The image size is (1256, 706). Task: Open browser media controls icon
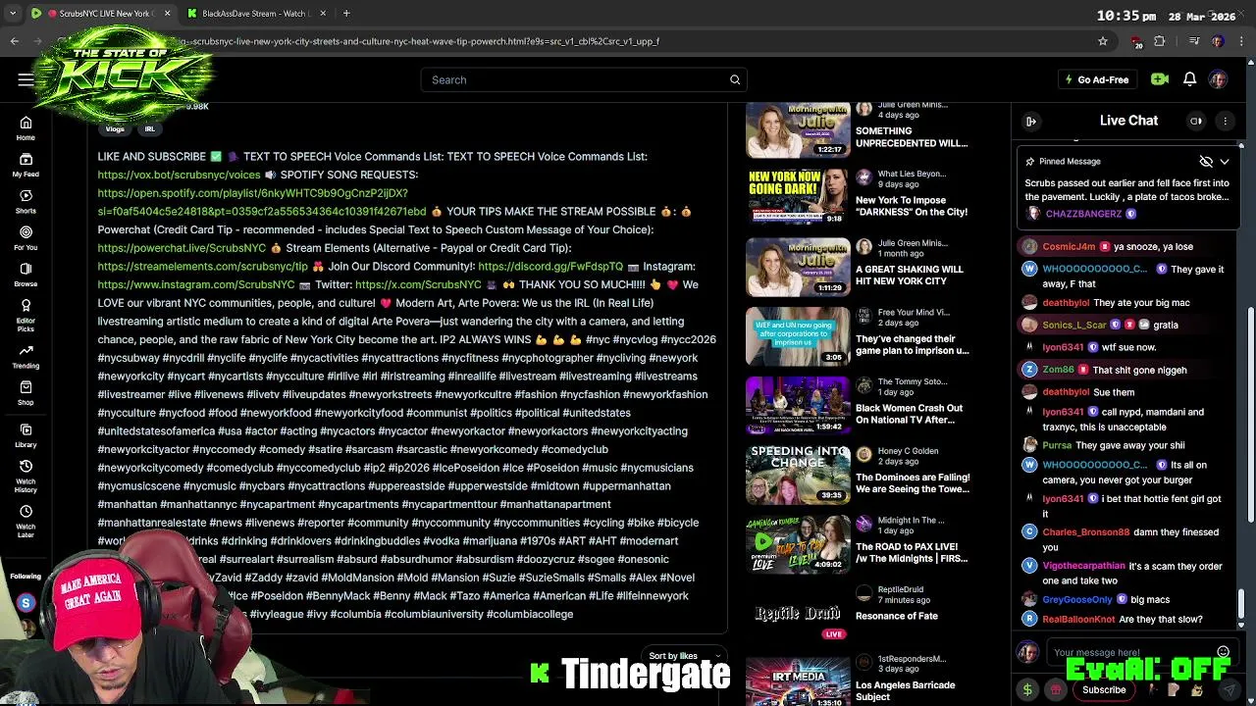click(x=1193, y=41)
